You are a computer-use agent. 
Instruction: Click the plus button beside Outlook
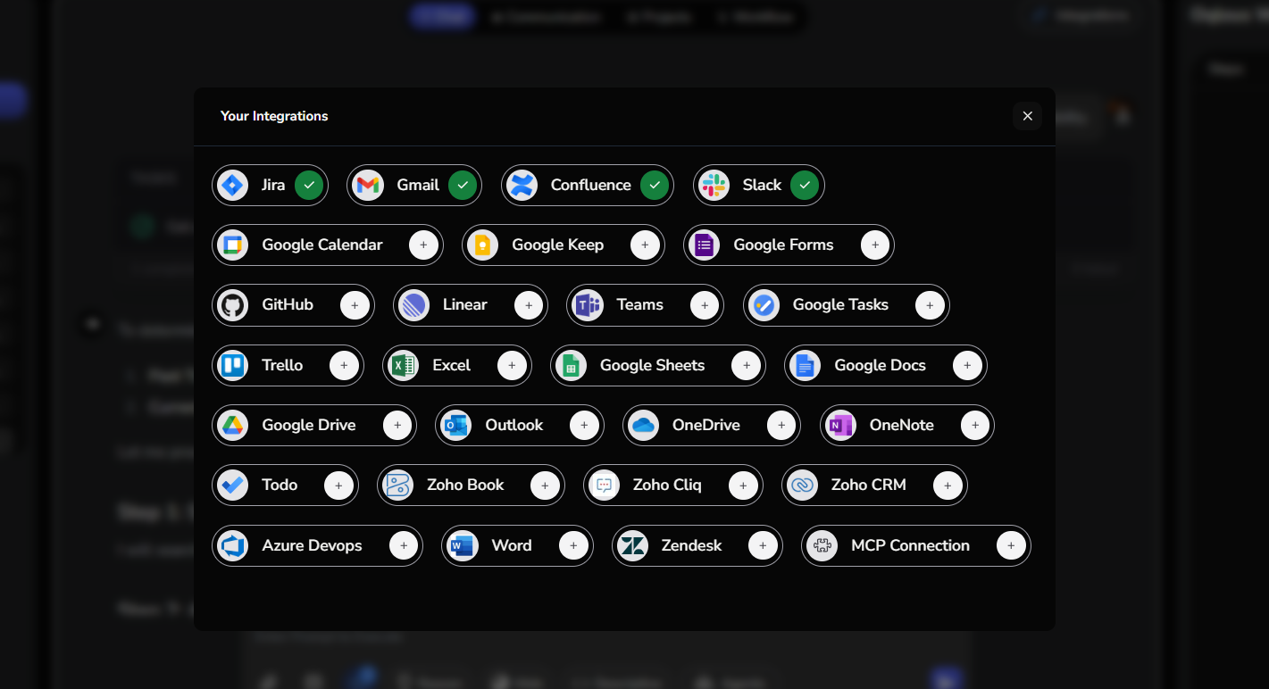pos(584,426)
